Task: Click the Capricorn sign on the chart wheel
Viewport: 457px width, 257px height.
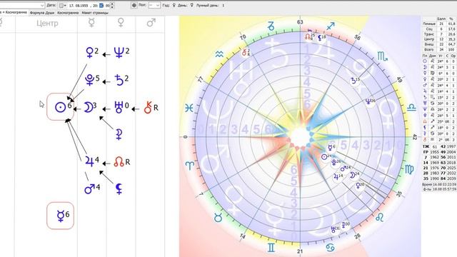Action: coord(271,26)
